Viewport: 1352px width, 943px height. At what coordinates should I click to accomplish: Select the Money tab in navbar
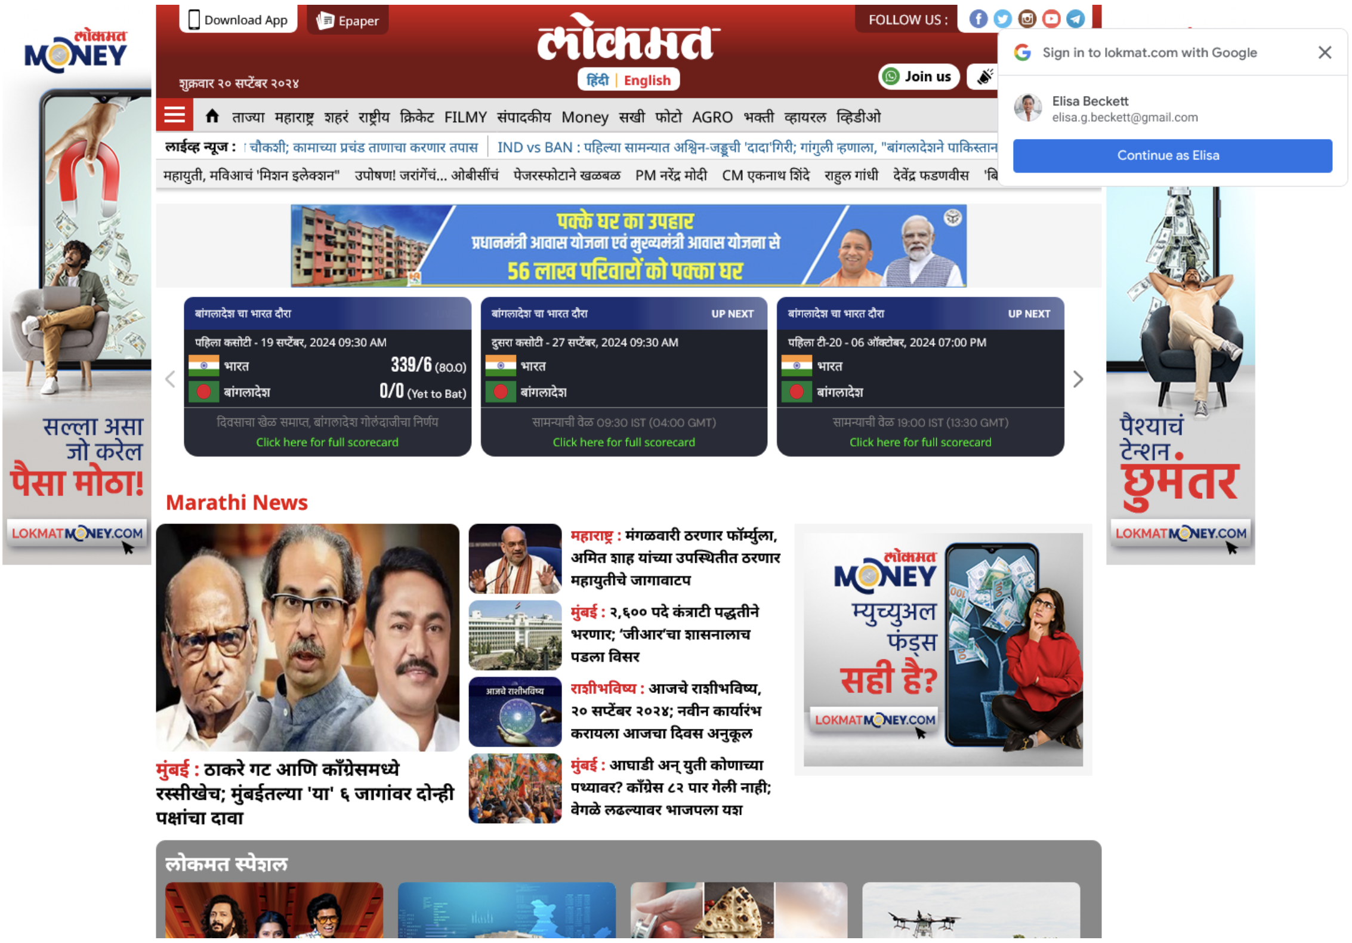coord(582,115)
